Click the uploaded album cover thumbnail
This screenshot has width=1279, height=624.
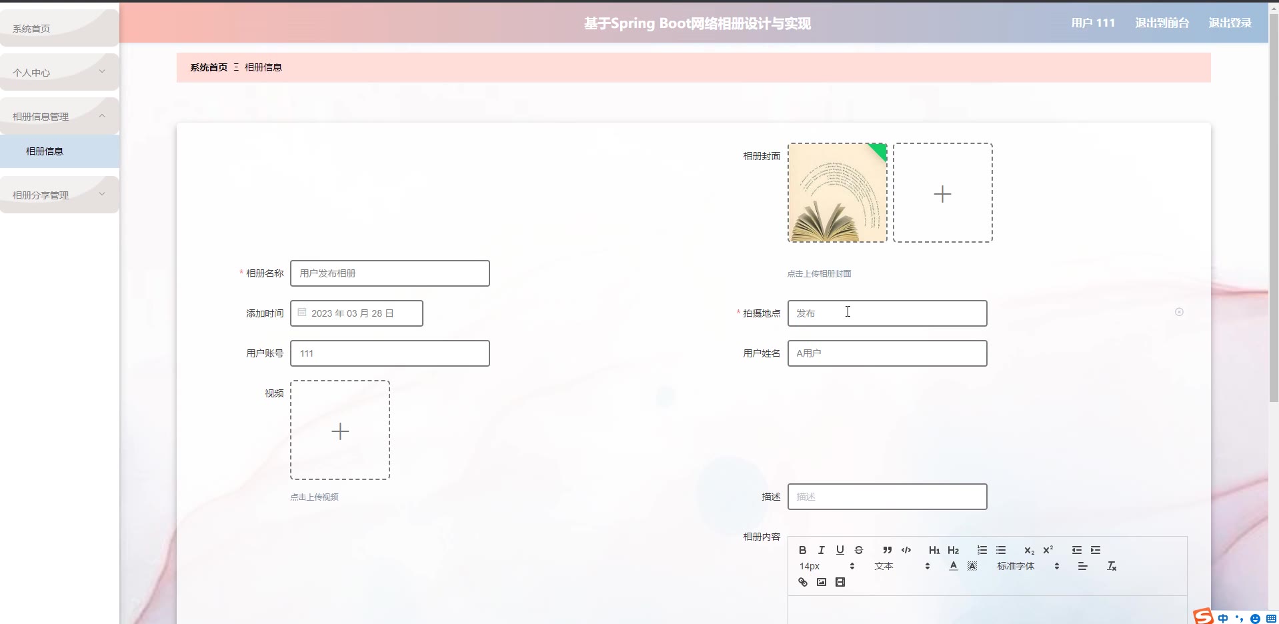point(838,193)
